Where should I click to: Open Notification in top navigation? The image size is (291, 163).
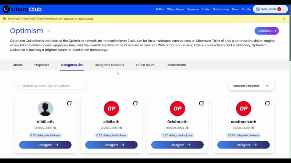tap(221, 9)
